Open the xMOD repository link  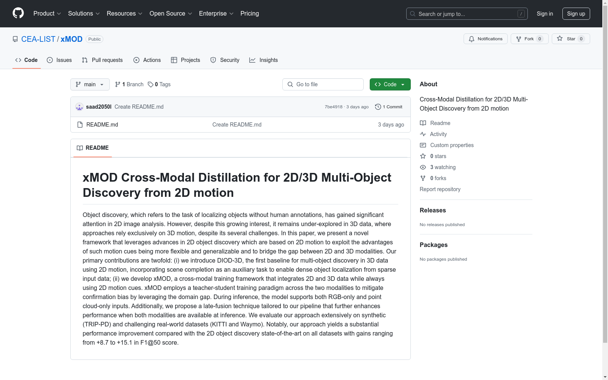(x=71, y=39)
